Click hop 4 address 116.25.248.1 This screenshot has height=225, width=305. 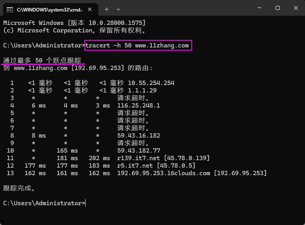[x=139, y=106]
